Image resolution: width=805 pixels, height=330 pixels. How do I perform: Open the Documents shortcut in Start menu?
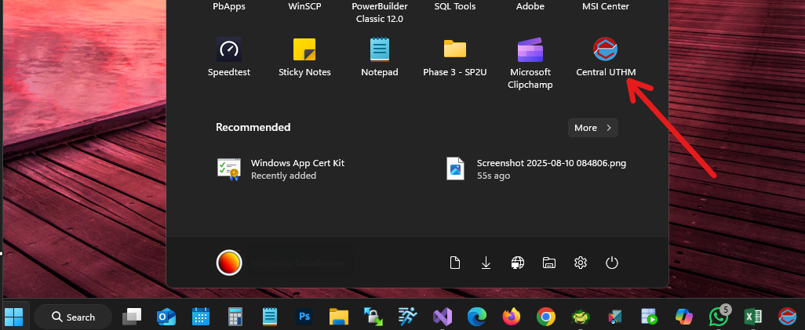(x=454, y=263)
